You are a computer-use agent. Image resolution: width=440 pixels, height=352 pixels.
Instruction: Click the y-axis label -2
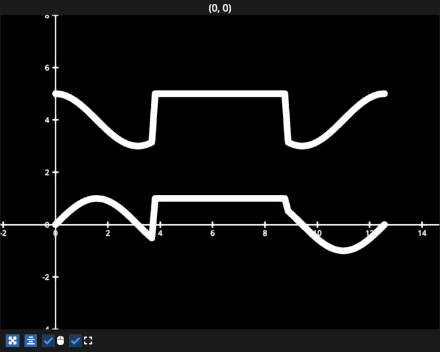pyautogui.click(x=46, y=277)
